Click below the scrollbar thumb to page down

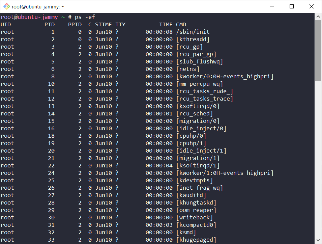318,152
